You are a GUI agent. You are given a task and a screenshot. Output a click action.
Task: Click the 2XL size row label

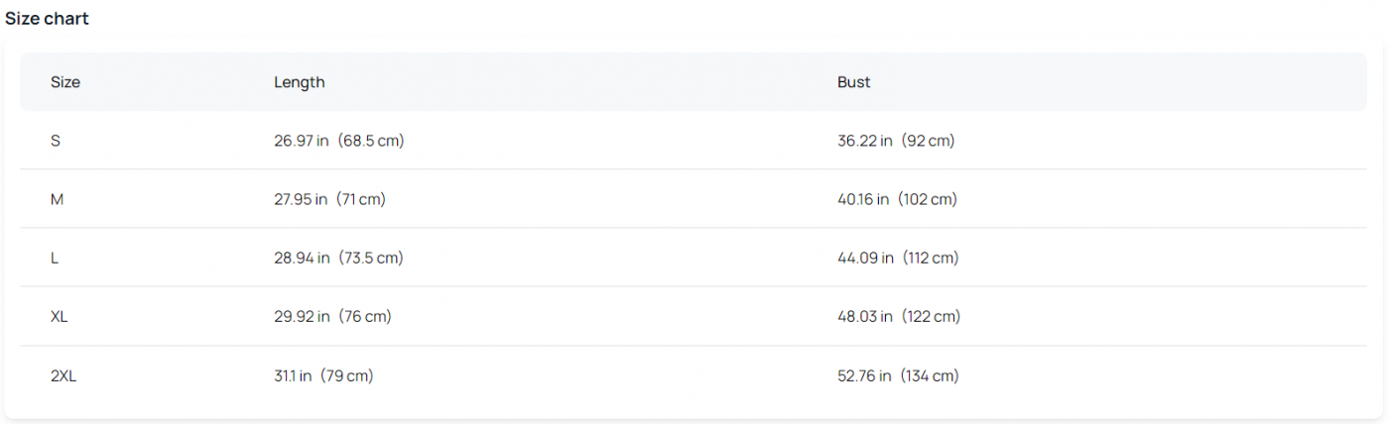point(63,375)
